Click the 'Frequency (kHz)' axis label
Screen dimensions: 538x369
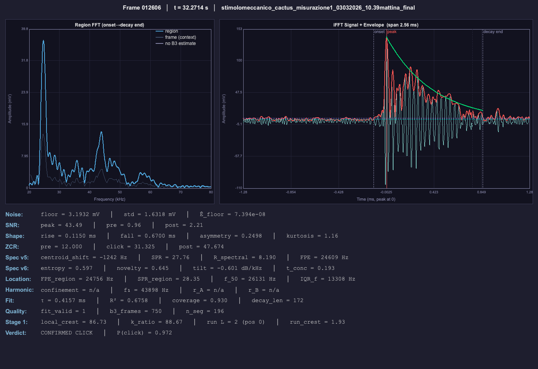pyautogui.click(x=110, y=199)
